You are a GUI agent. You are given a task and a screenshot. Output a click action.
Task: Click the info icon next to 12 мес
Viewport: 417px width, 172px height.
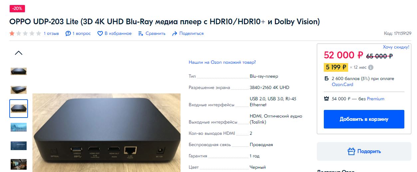coord(371,67)
